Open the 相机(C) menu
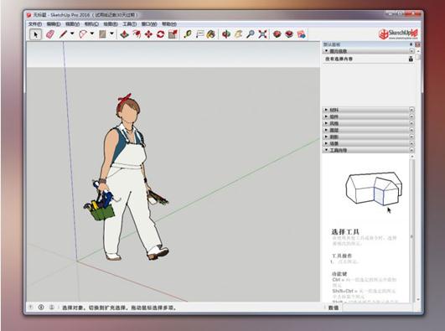 click(x=91, y=24)
